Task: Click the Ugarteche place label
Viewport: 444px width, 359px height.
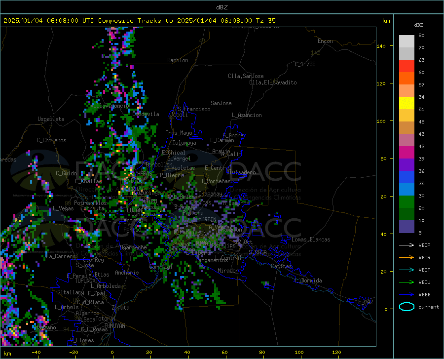Action: 133,247
